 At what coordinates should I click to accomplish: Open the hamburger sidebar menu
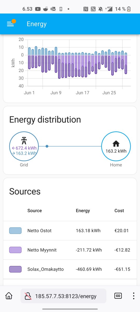coord(10,24)
